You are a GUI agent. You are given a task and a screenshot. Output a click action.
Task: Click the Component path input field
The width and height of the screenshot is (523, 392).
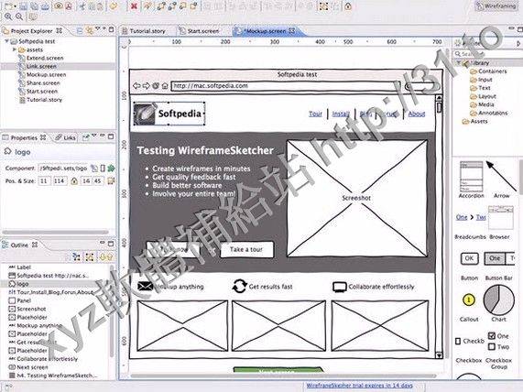(x=64, y=169)
